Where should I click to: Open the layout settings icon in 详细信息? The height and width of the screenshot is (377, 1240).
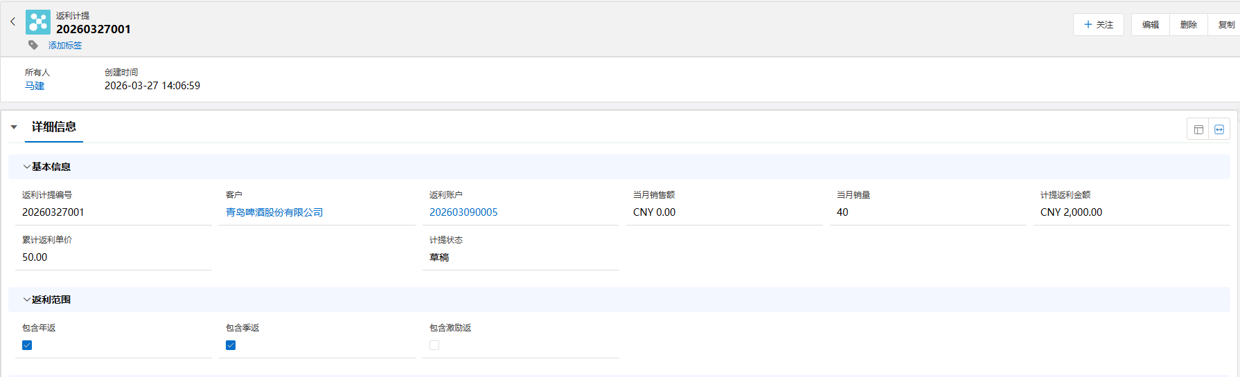point(1198,129)
